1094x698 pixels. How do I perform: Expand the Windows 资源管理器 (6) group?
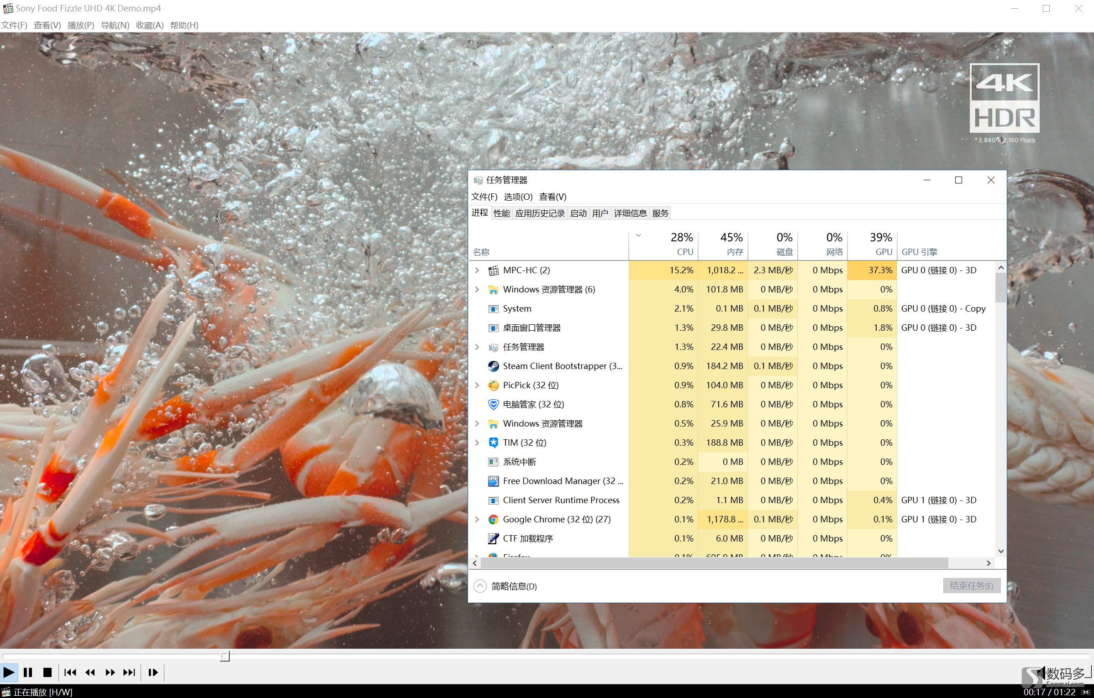477,289
